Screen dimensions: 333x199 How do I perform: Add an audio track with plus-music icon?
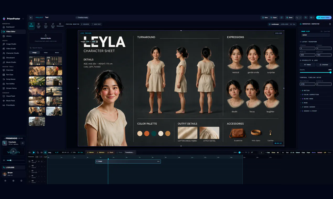[45, 157]
